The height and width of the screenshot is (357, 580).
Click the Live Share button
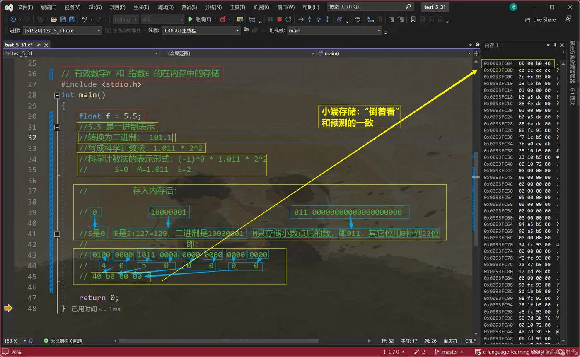tap(540, 19)
